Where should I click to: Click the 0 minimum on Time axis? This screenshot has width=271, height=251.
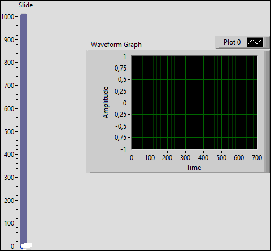click(132, 157)
